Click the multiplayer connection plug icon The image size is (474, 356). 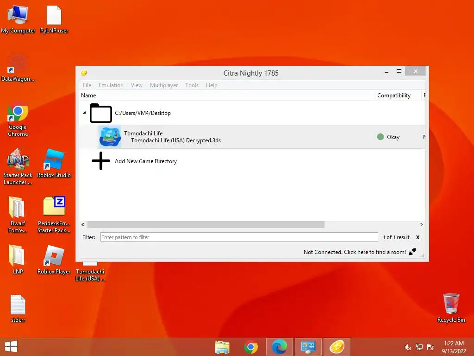pyautogui.click(x=412, y=252)
